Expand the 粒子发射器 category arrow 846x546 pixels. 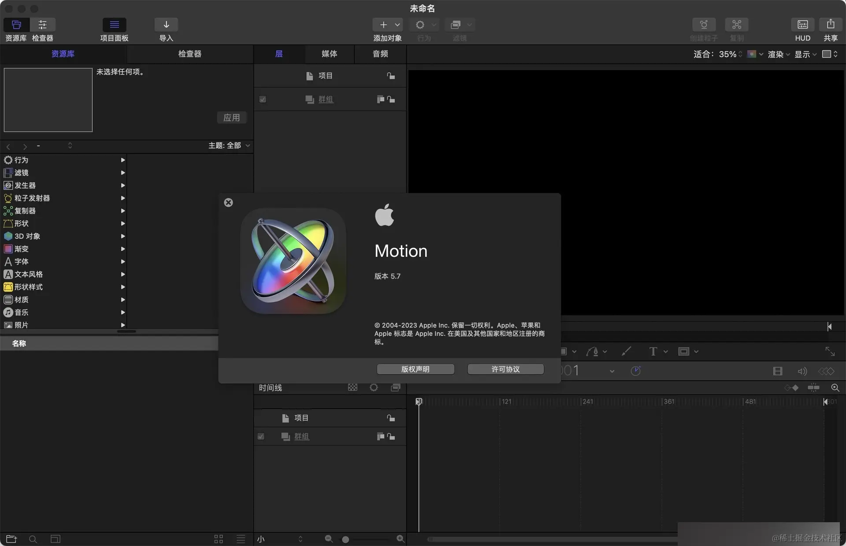[123, 198]
